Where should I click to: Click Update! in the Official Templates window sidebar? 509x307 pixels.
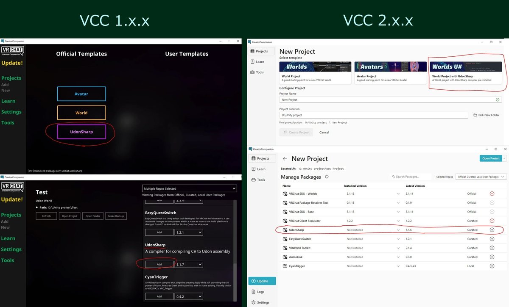pyautogui.click(x=12, y=63)
